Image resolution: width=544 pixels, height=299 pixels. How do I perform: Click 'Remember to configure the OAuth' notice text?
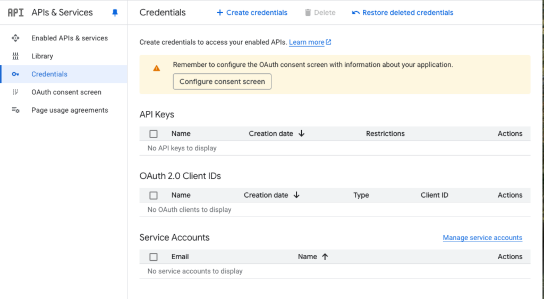click(x=313, y=65)
